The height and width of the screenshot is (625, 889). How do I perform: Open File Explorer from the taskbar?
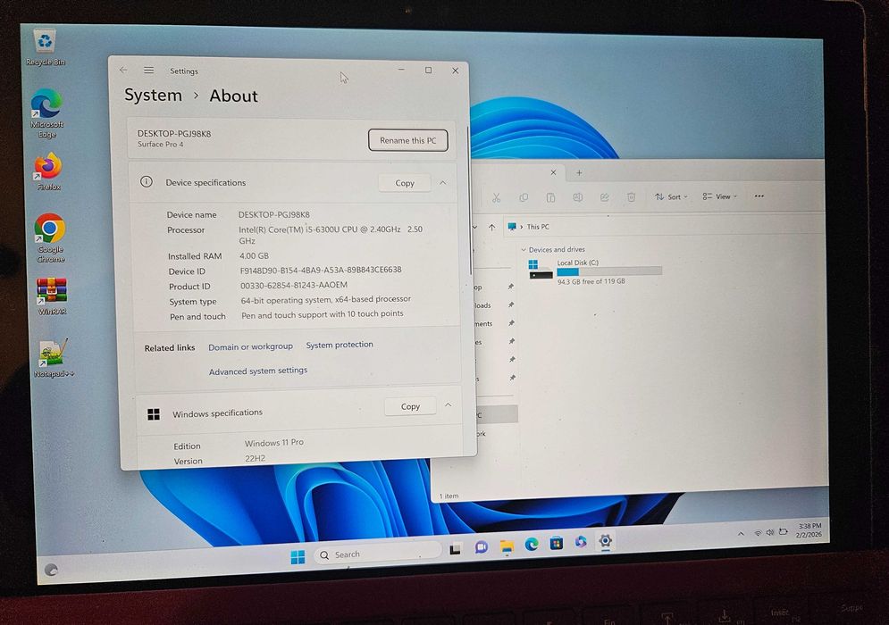click(x=507, y=546)
